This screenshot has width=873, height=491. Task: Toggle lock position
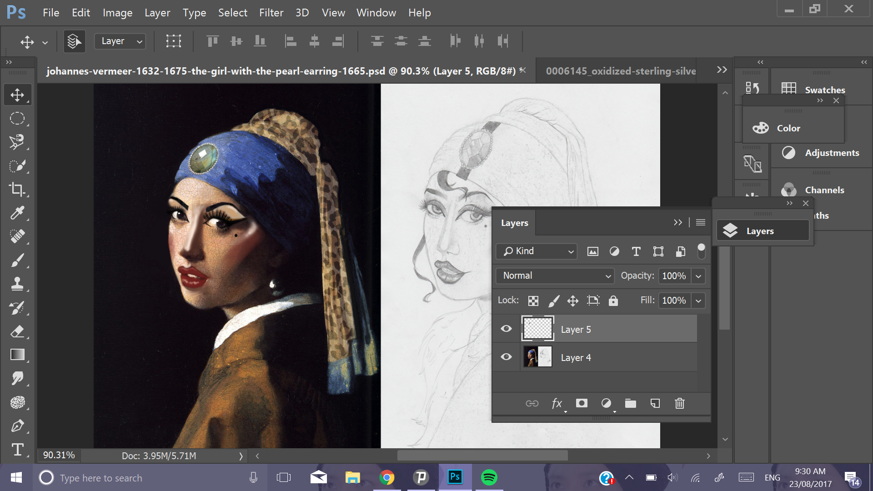tap(573, 301)
